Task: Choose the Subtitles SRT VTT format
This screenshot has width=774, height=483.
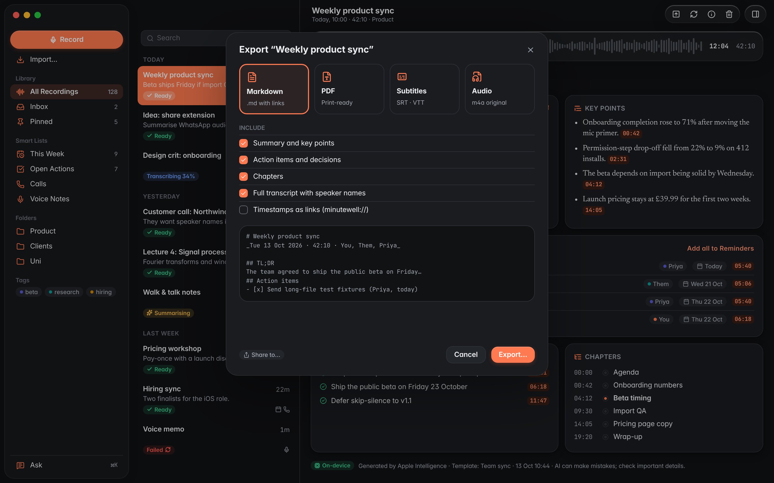Action: pos(424,89)
